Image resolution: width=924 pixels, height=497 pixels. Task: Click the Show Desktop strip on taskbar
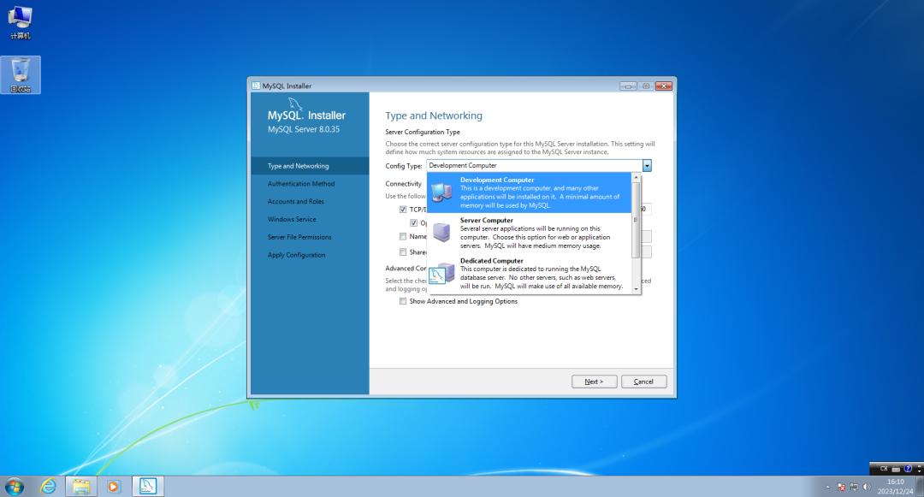tap(920, 487)
